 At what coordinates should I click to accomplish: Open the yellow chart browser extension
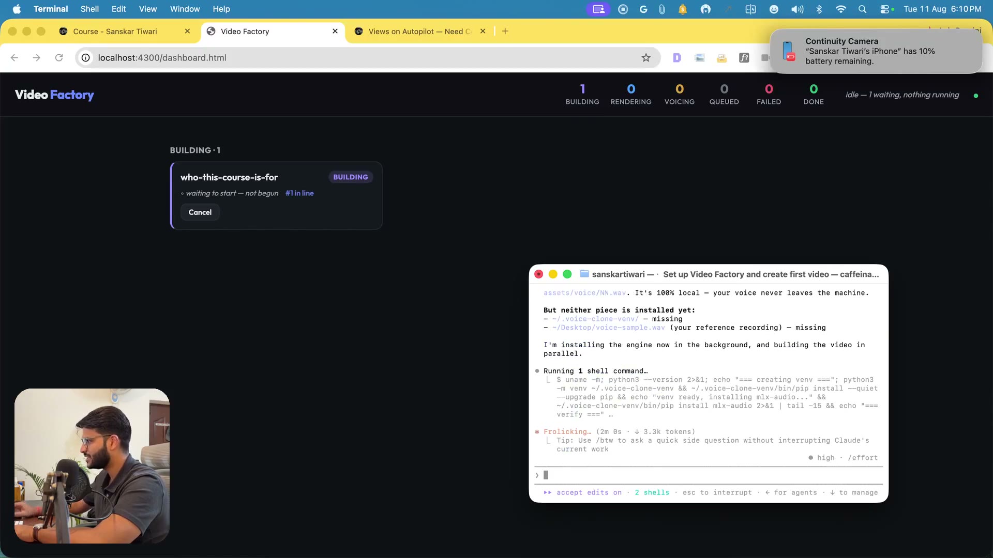721,58
